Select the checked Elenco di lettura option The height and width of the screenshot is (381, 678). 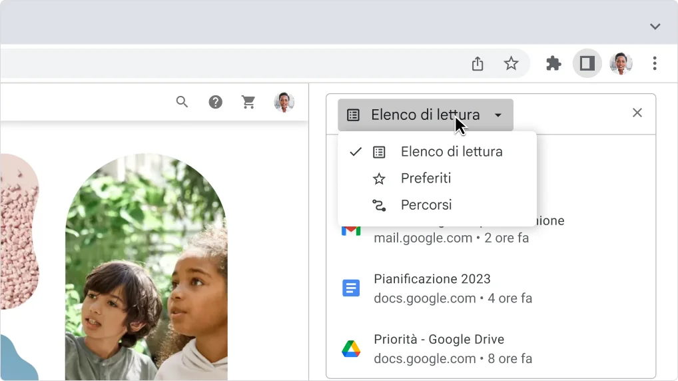point(451,152)
